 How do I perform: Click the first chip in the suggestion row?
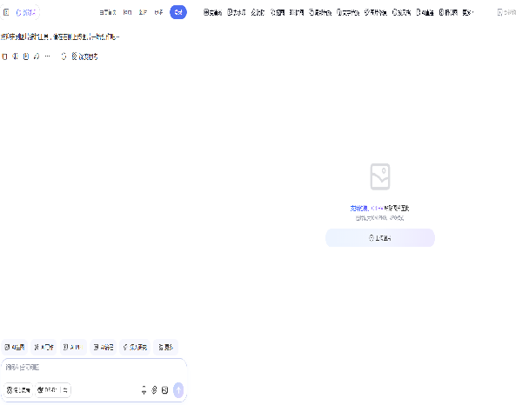(16, 347)
